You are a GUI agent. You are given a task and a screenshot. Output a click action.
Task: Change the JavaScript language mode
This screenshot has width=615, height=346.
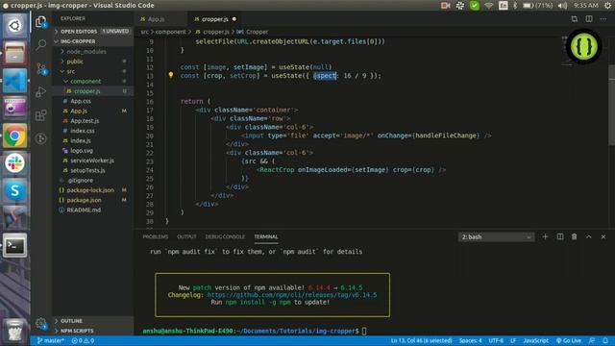point(535,340)
